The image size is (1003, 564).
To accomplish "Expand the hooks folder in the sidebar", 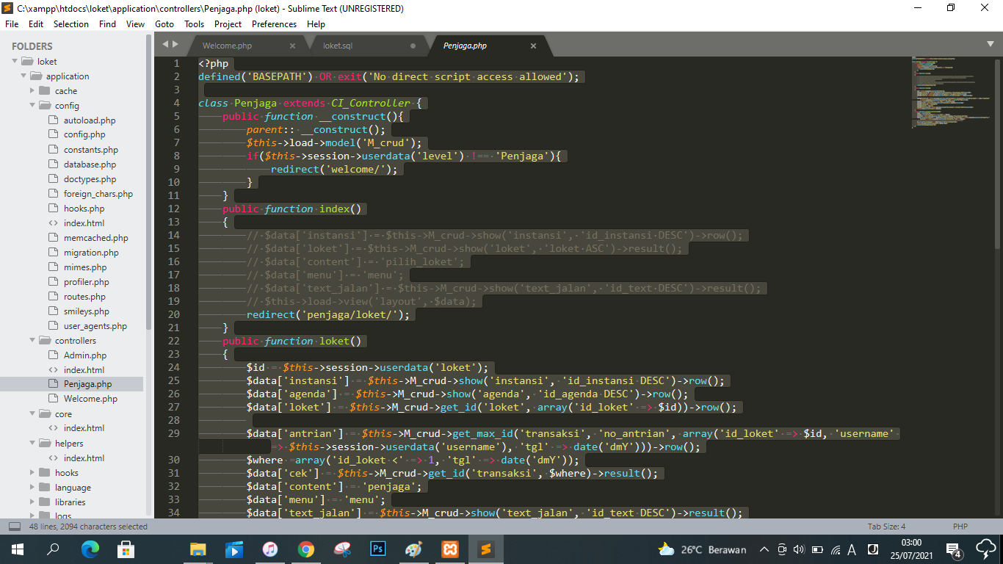I will click(32, 472).
